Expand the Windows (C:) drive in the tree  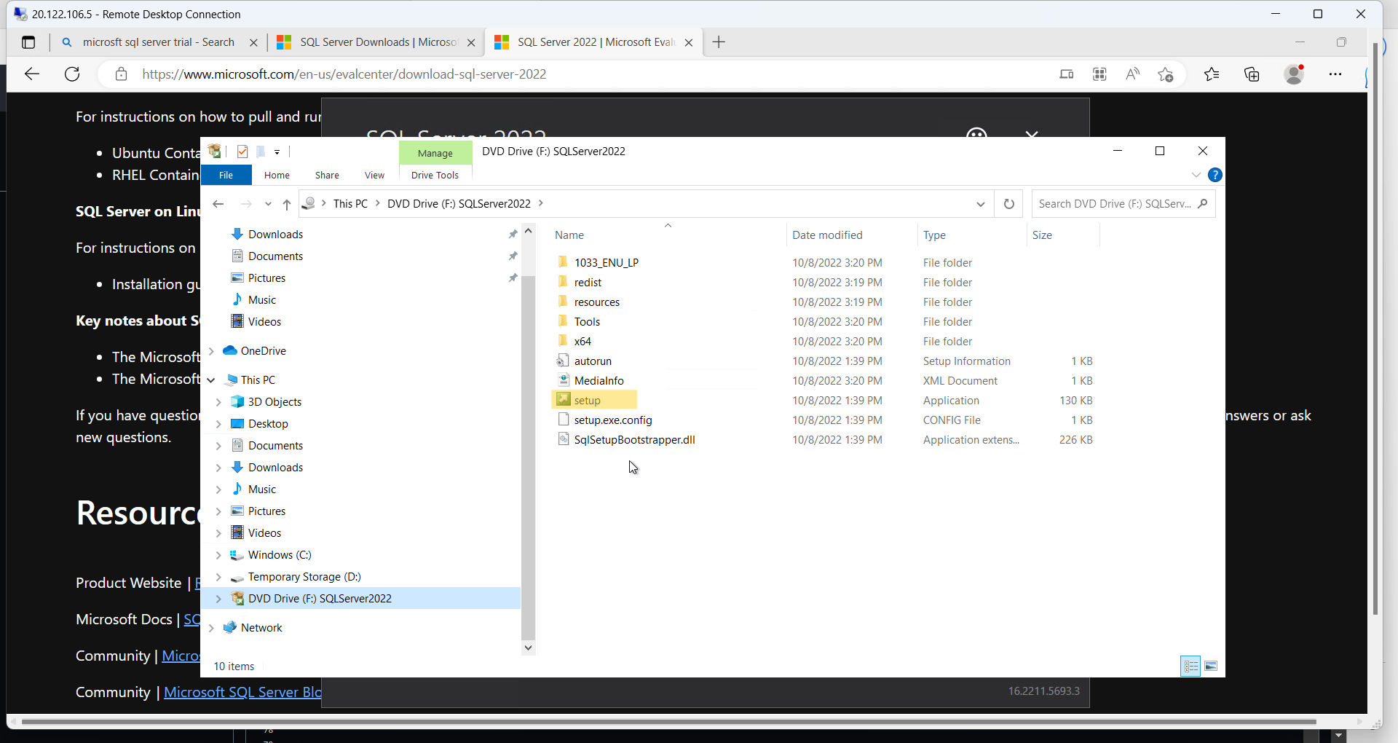pyautogui.click(x=219, y=554)
